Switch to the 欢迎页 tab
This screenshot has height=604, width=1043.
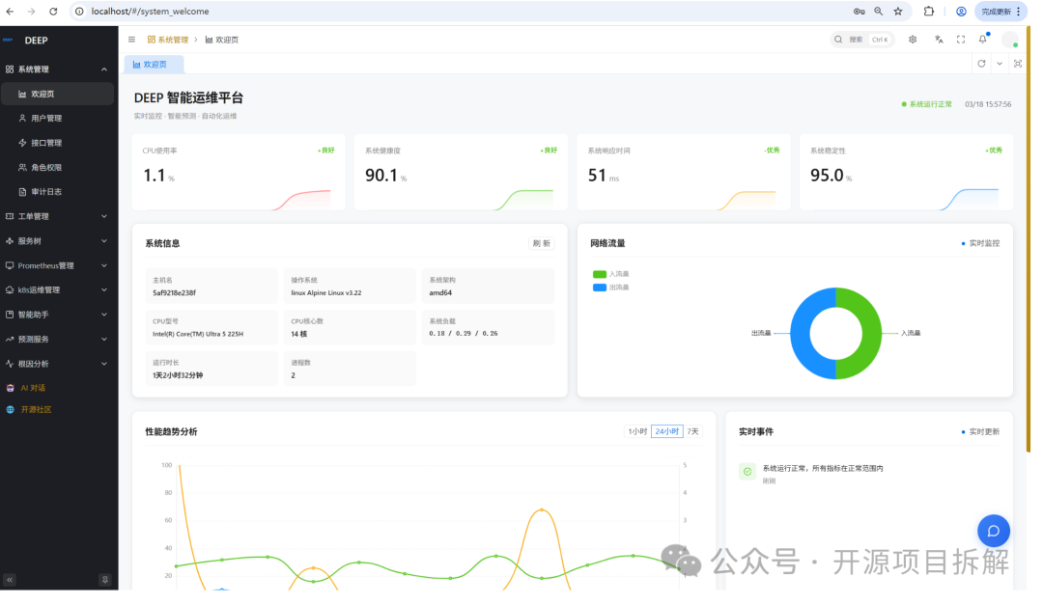[x=155, y=63]
